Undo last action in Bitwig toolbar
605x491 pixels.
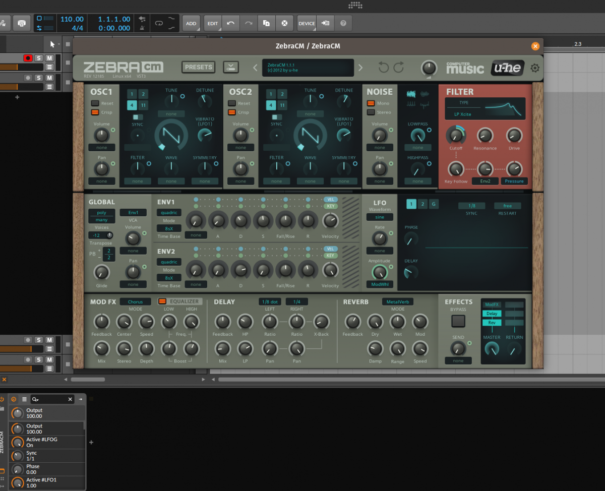tap(231, 23)
